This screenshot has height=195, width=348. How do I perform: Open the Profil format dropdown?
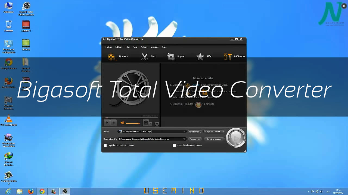click(x=184, y=131)
